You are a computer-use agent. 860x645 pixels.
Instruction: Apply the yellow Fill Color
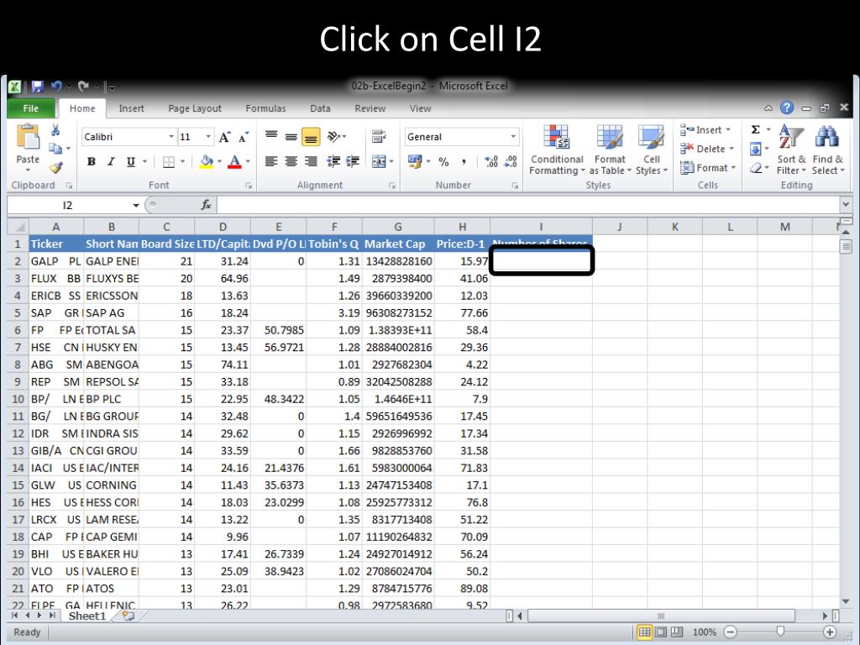[x=207, y=162]
